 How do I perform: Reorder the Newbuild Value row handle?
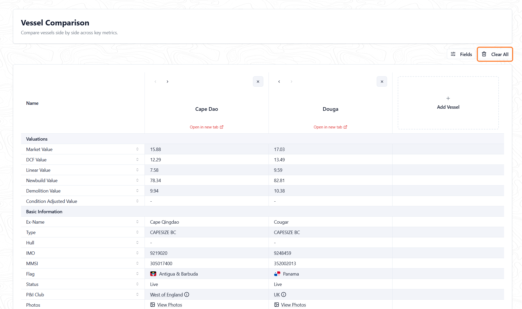pyautogui.click(x=137, y=180)
